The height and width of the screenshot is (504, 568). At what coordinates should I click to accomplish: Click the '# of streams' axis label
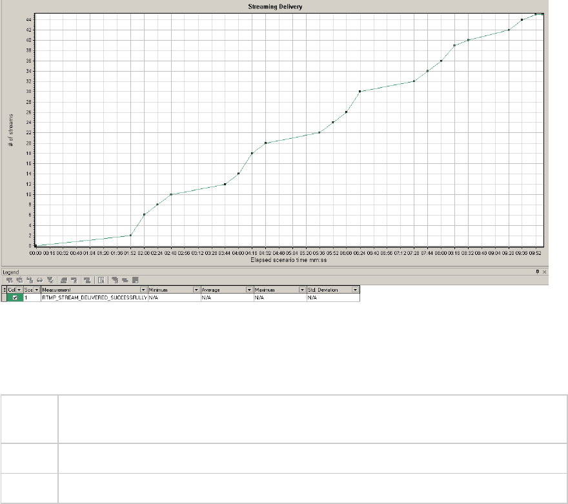tap(10, 130)
